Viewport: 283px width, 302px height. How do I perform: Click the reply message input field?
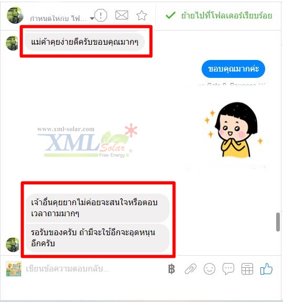coord(95,269)
